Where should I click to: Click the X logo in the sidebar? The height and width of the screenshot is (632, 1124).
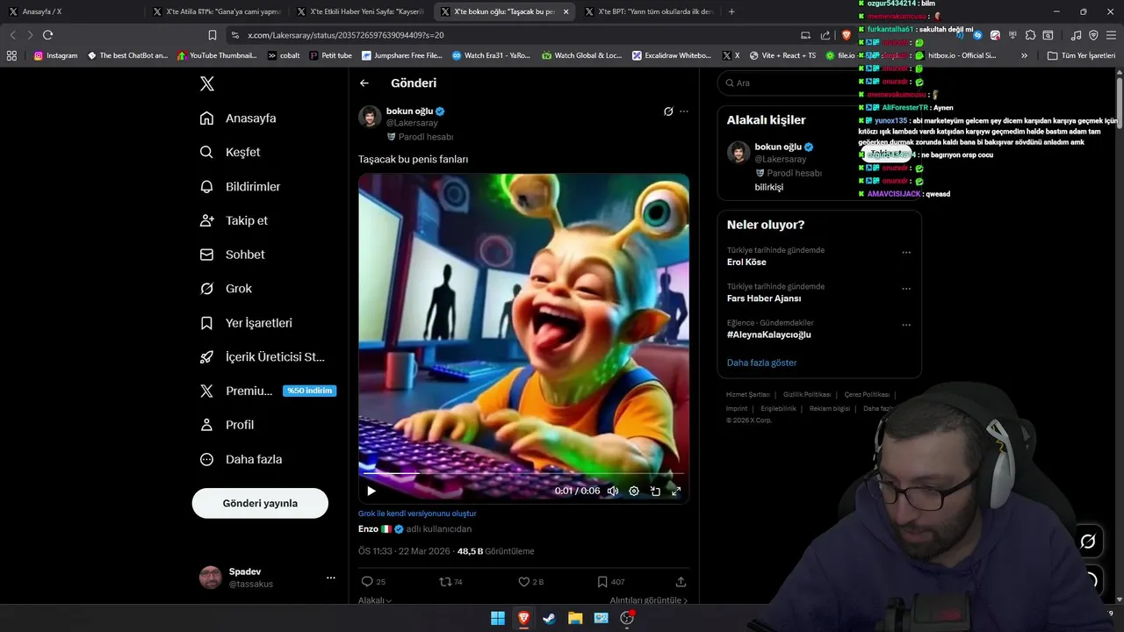(x=207, y=83)
